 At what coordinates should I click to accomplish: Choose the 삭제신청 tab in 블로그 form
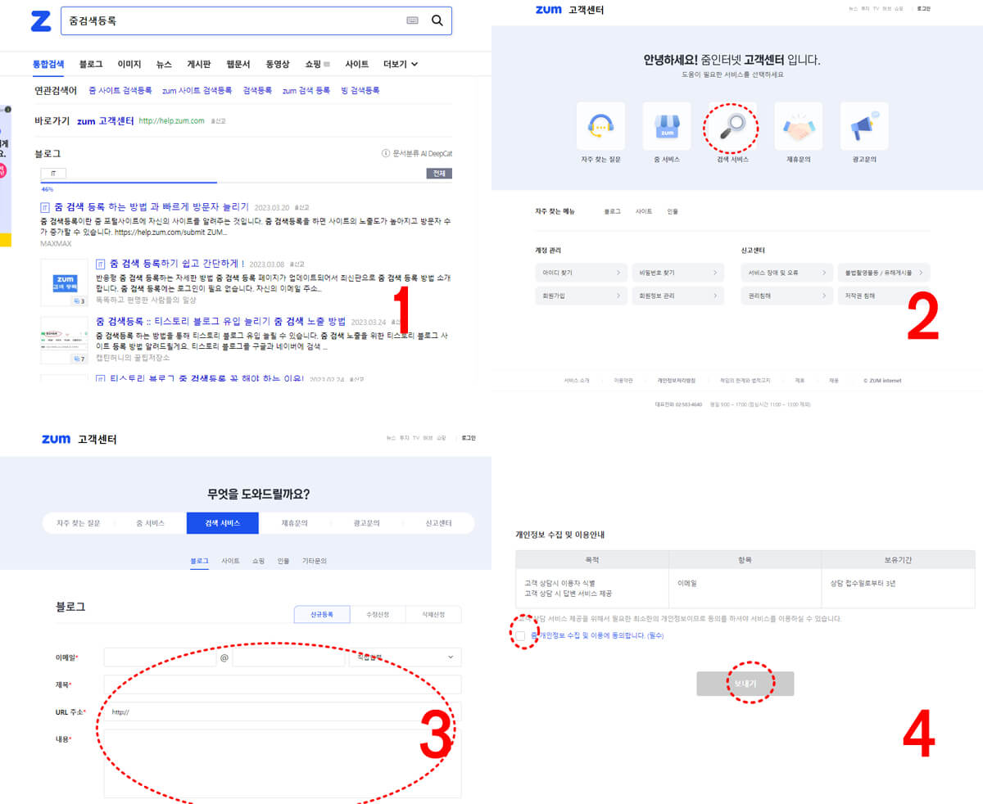tap(433, 614)
